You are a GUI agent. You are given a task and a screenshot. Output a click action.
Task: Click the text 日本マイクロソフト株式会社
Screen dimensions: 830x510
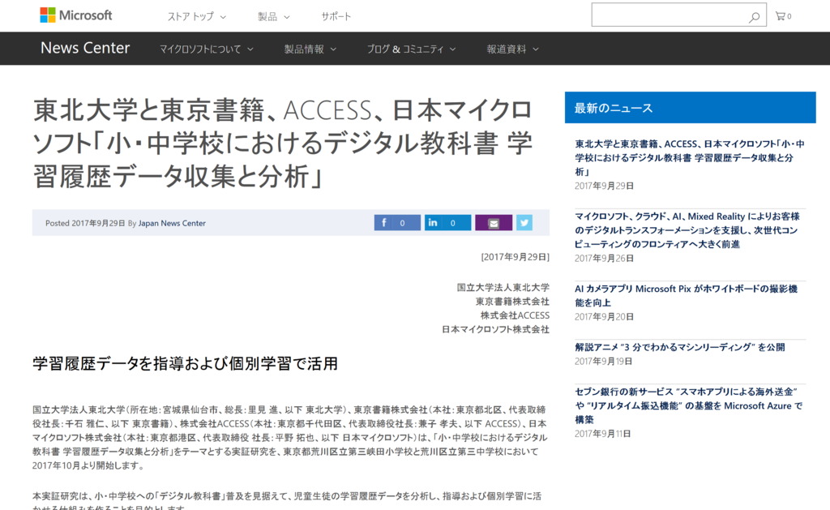tap(495, 329)
